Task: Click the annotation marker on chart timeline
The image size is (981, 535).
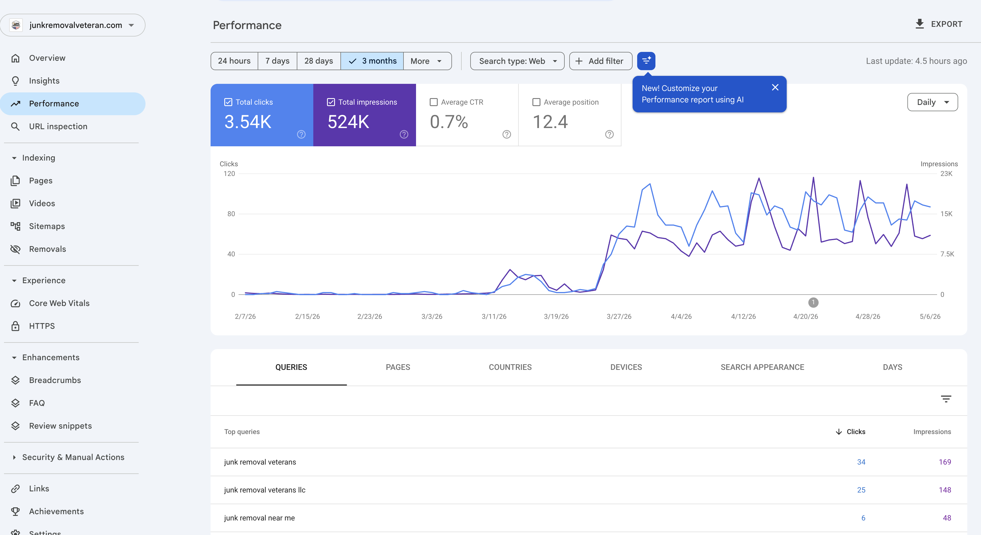Action: pyautogui.click(x=813, y=303)
